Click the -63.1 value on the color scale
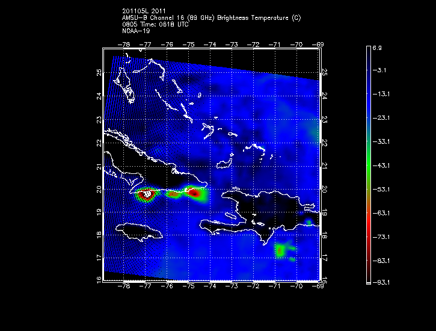 point(381,213)
